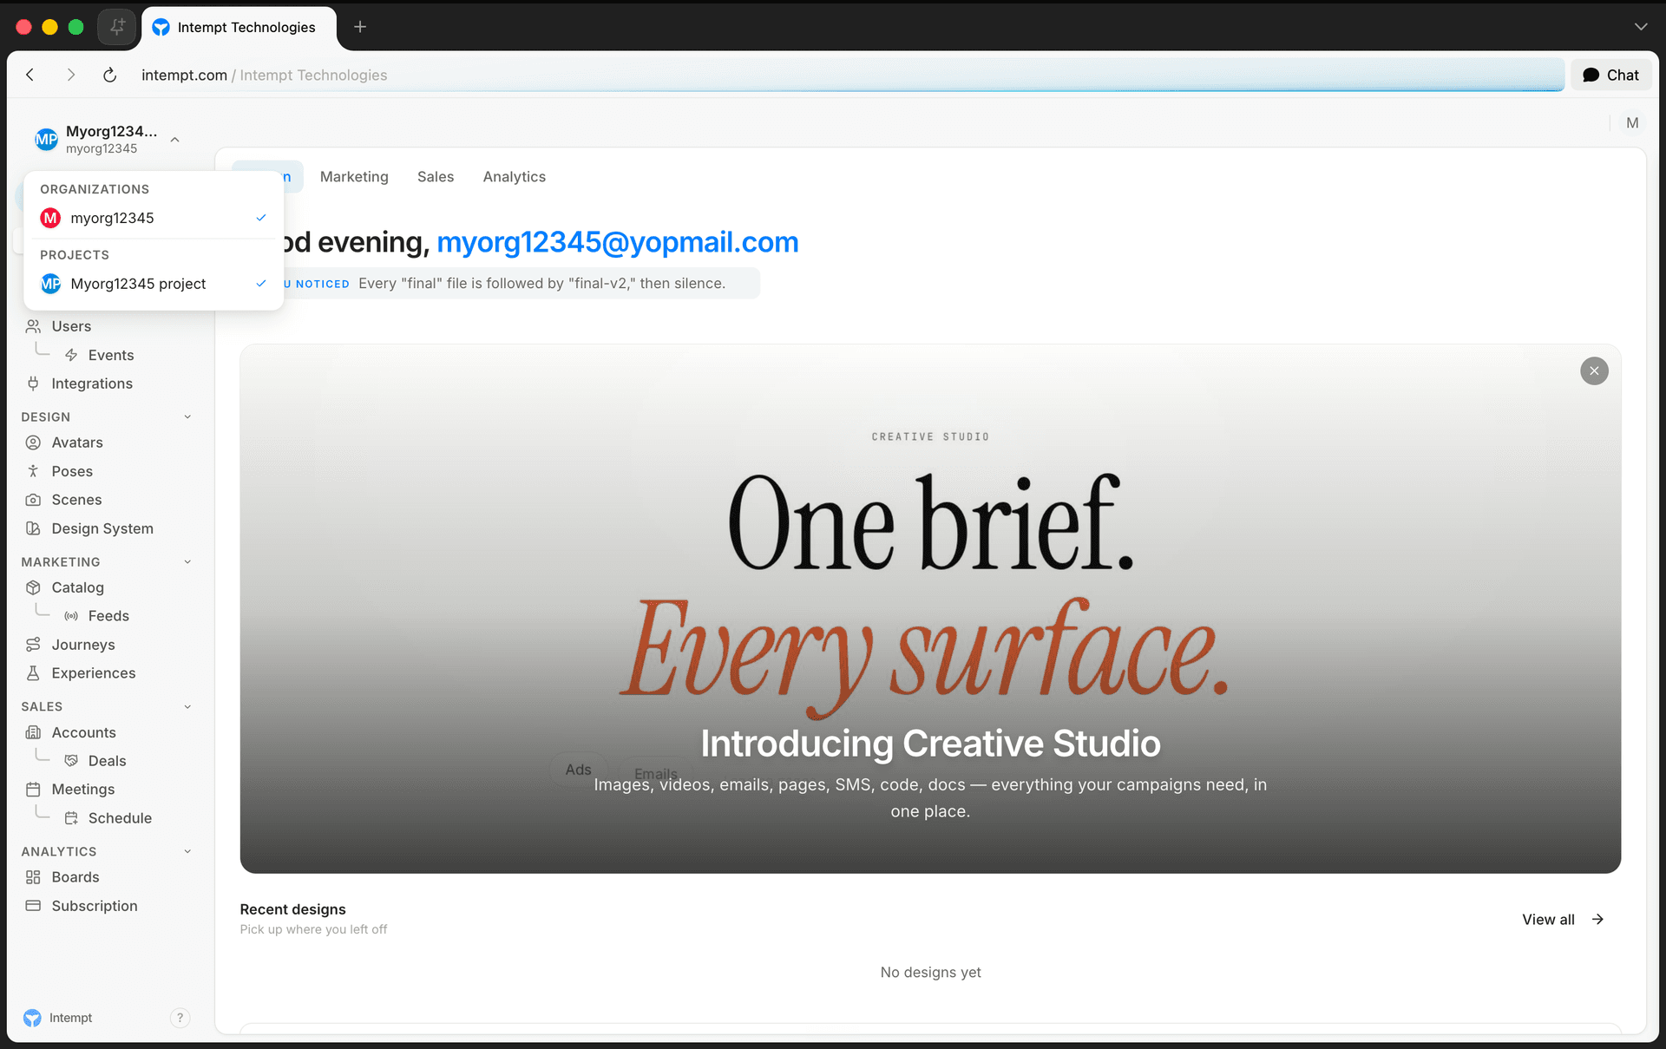Collapse the ANALYTICS sidebar section
Viewport: 1666px width, 1049px height.
click(187, 852)
